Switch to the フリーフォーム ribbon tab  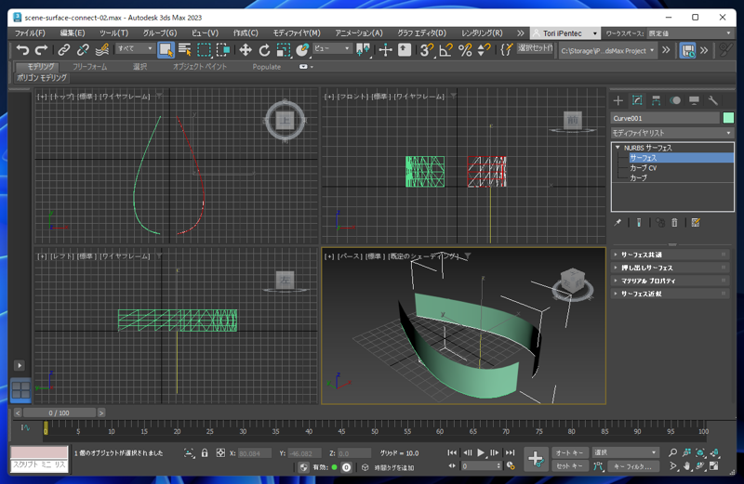pos(90,67)
